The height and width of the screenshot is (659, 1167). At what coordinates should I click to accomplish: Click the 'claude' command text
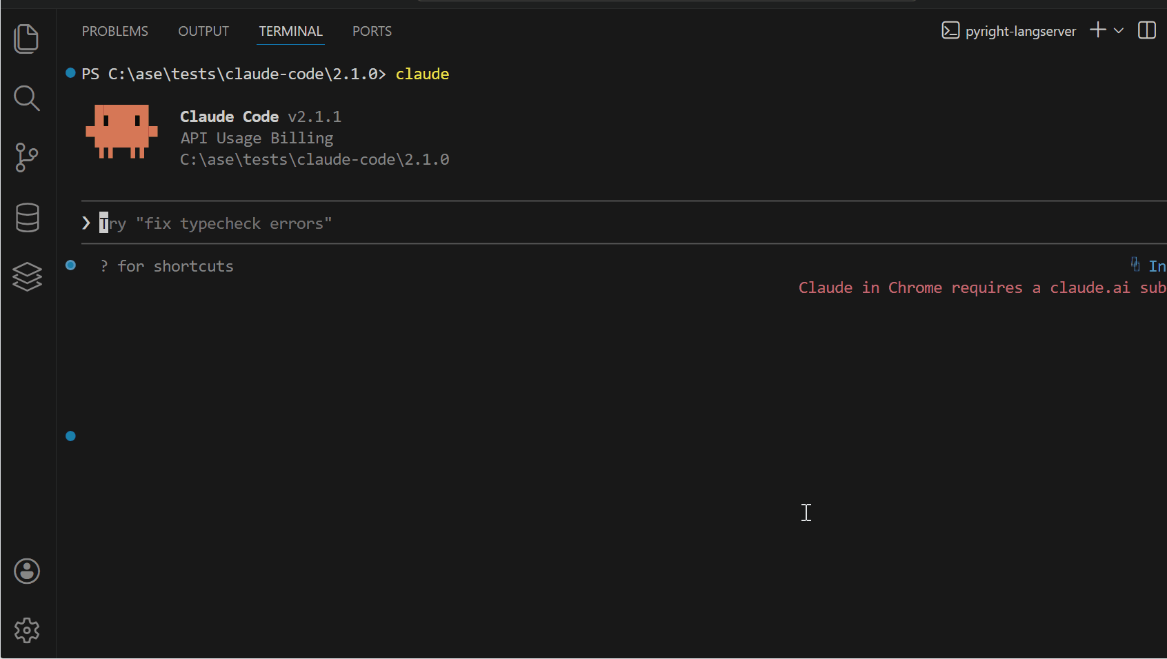[x=422, y=74]
